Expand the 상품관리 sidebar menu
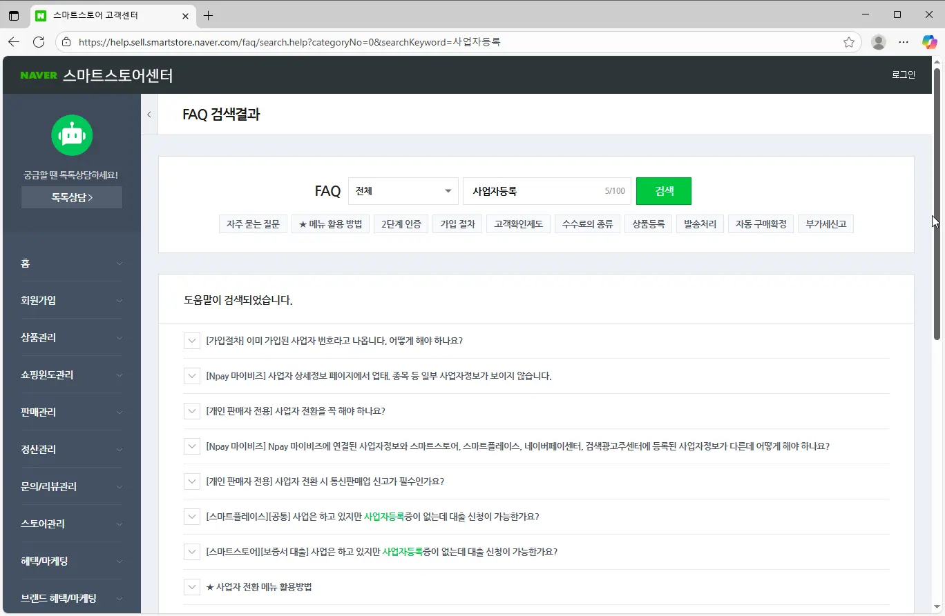 click(x=72, y=338)
